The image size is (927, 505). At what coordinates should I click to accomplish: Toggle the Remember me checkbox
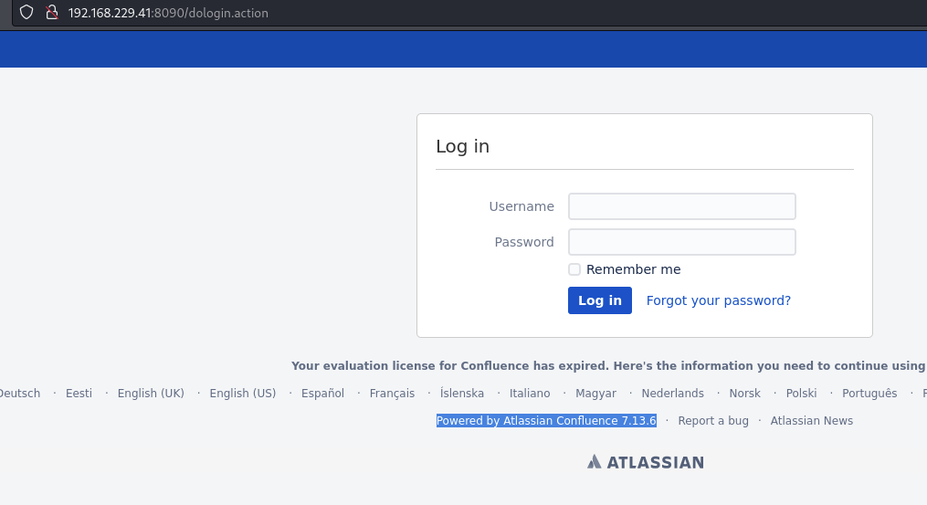(x=574, y=269)
